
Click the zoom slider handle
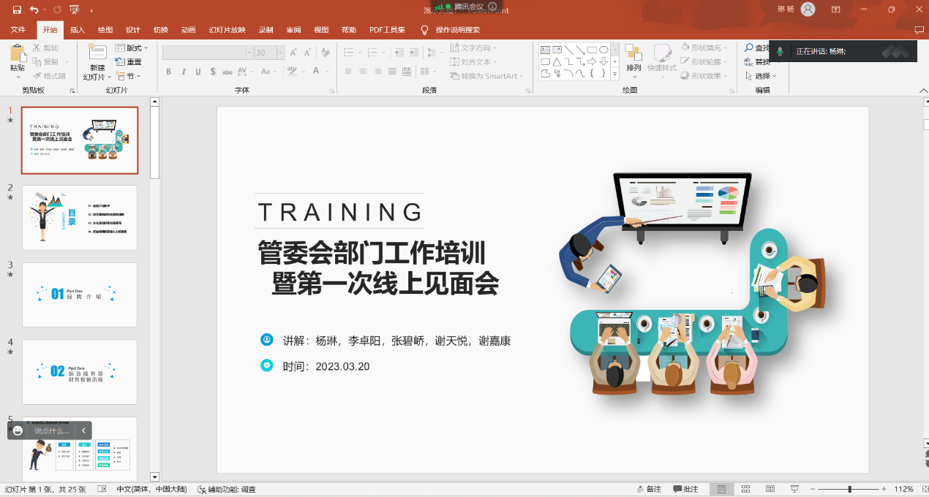[849, 489]
